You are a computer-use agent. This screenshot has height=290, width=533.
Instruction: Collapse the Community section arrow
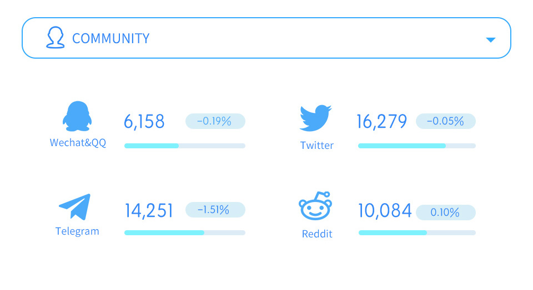point(490,40)
